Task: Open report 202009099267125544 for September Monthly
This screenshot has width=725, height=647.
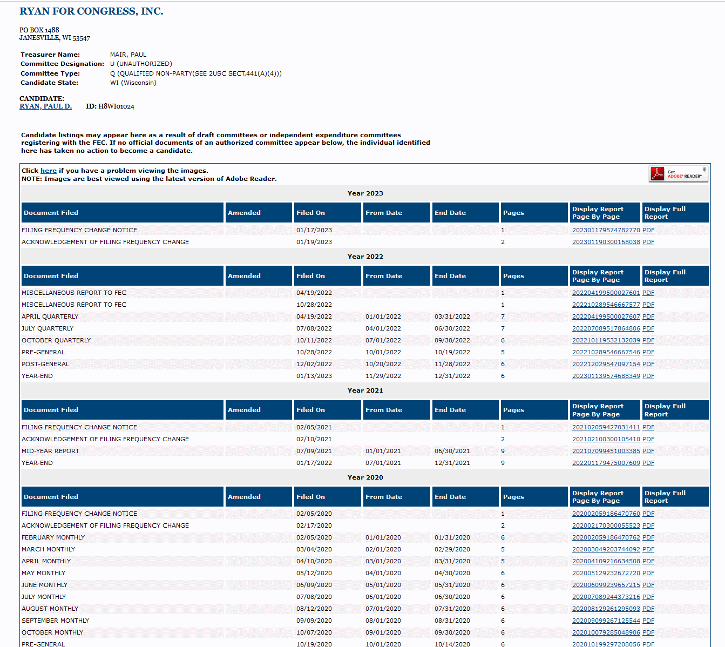Action: [x=606, y=621]
